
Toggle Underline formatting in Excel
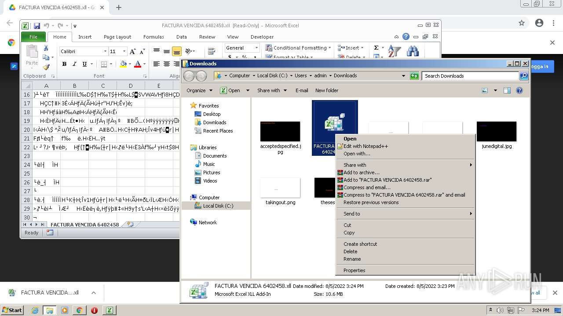pos(84,64)
